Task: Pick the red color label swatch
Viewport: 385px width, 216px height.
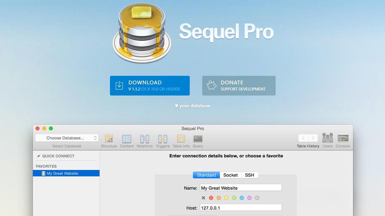Action: [211, 198]
